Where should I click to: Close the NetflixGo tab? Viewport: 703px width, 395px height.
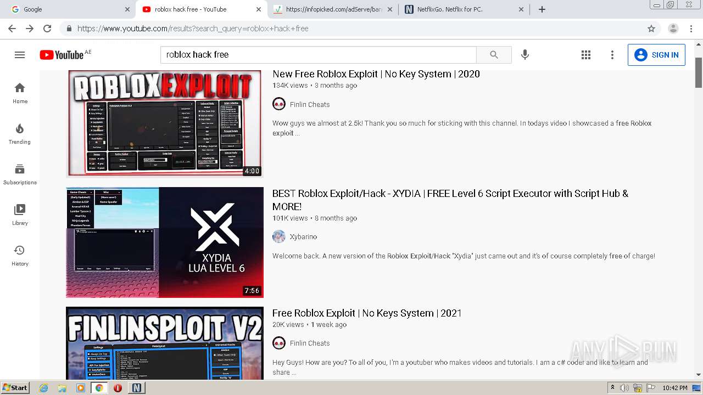521,9
